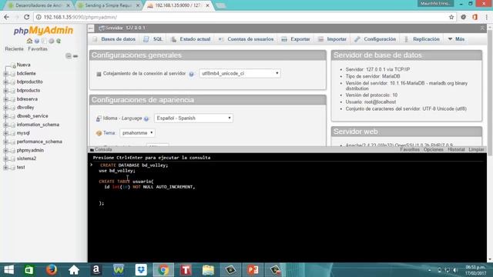This screenshot has height=277, width=493.
Task: Expand the test database node
Action: (5, 168)
